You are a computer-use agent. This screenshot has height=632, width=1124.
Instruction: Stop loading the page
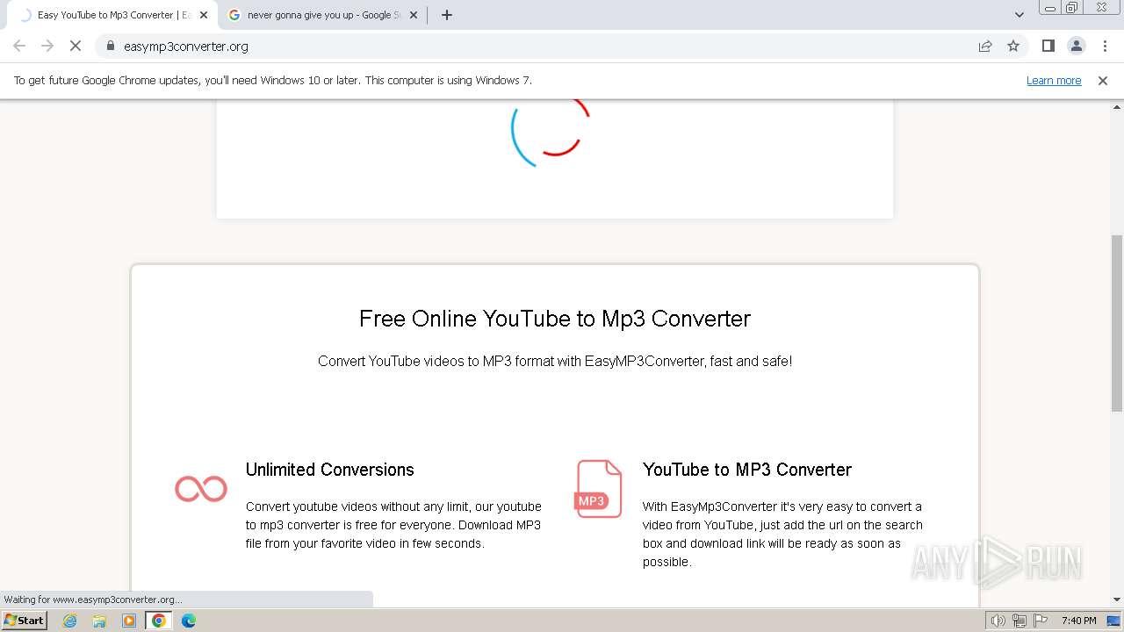point(76,46)
